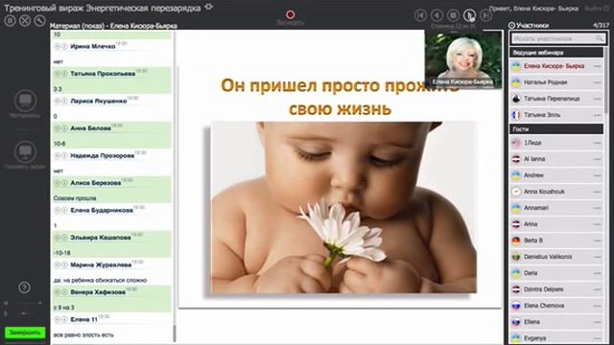Open info for Анна Белова's message

(x=64, y=128)
